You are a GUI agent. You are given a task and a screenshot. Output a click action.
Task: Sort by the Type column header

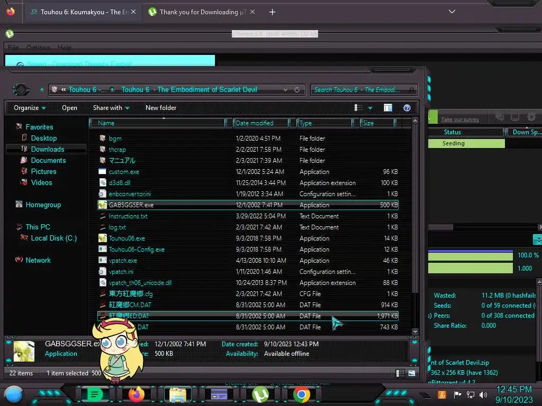324,123
